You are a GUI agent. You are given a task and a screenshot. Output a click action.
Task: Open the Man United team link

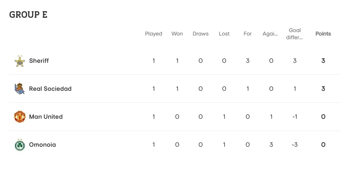46,117
